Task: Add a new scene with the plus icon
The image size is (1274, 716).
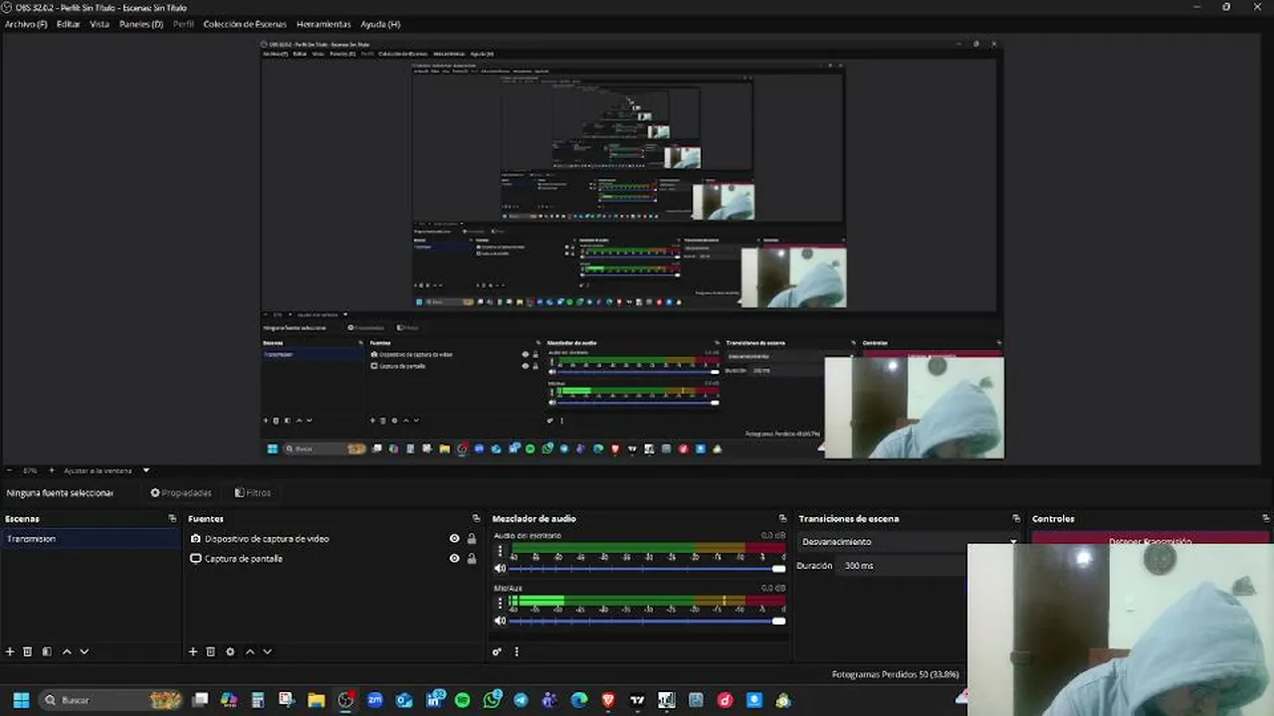Action: 10,651
